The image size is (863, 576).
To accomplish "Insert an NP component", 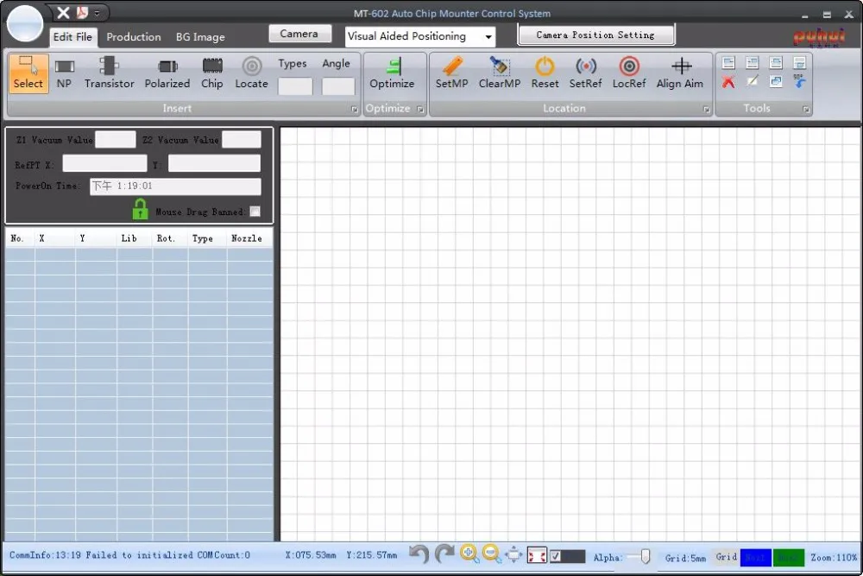I will pyautogui.click(x=64, y=73).
